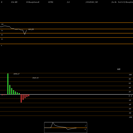Click the RSI axis label 70
Screen dimensions: 133x133
coord(2,31)
